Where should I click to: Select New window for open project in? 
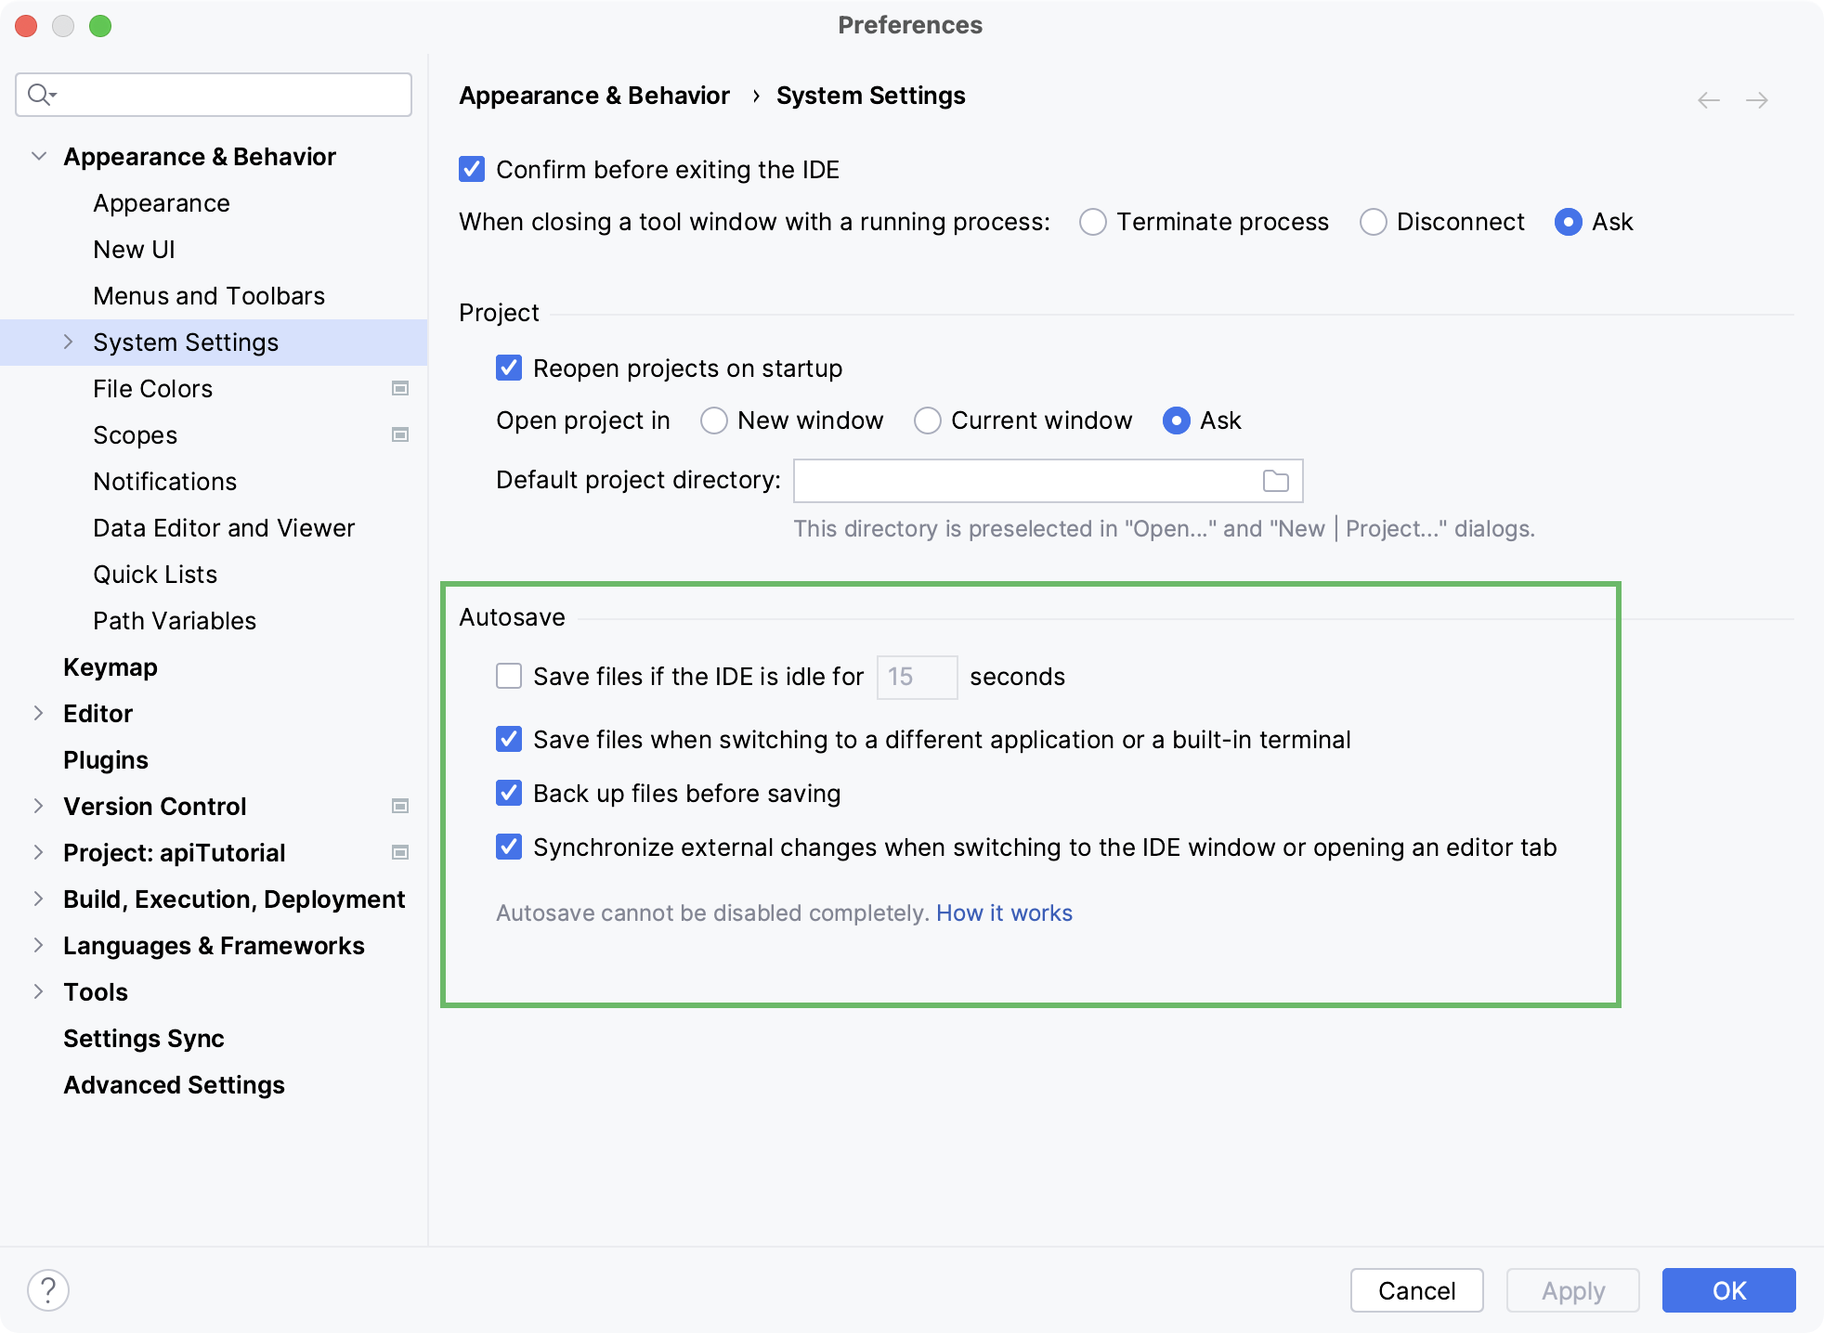pyautogui.click(x=715, y=421)
